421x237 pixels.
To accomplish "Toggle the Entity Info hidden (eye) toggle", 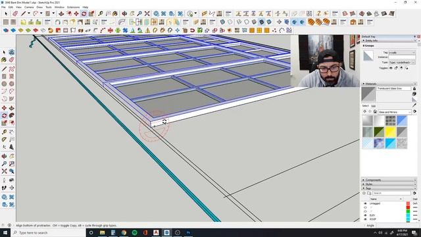I will [x=391, y=68].
